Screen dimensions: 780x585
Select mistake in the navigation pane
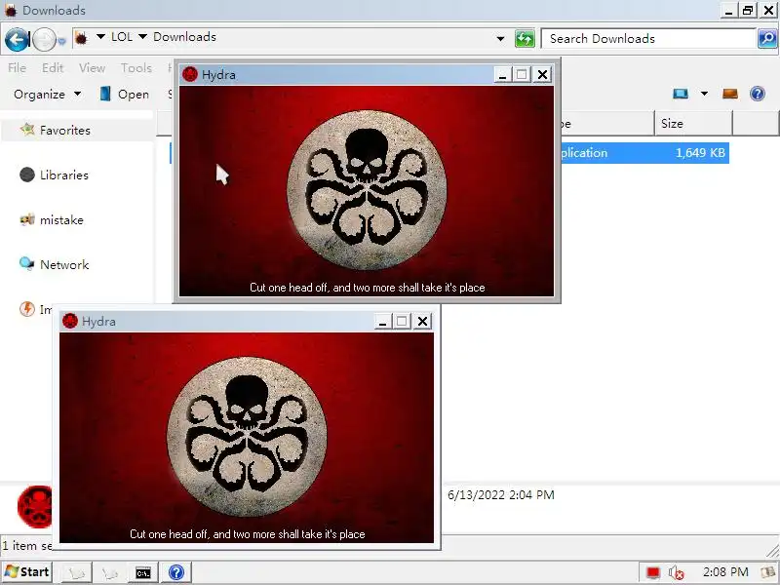[x=61, y=220]
